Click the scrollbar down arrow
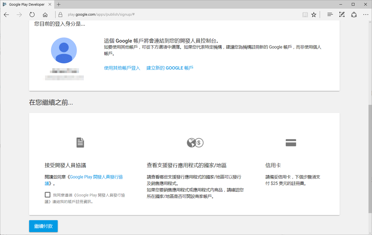Screen dimensions: 372x235 point(370,233)
